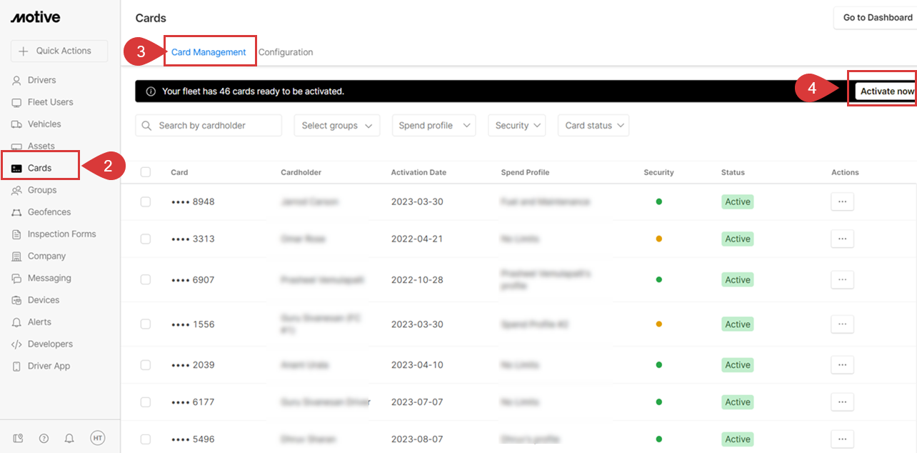Click green security dot for card 8948
This screenshot has height=453, width=917.
[658, 201]
